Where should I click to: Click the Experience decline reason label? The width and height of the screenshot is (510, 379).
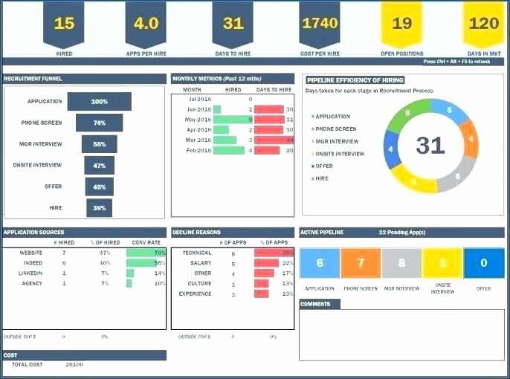[x=195, y=294]
